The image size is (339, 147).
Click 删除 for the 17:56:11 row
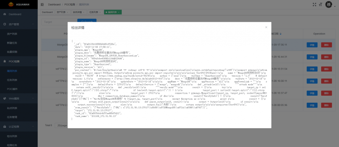(x=326, y=45)
